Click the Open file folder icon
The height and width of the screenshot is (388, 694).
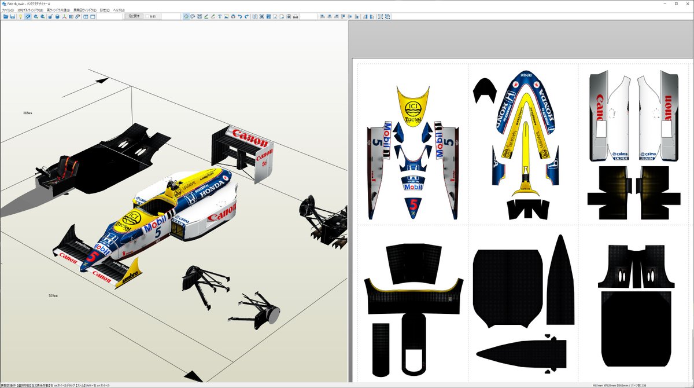coord(6,17)
